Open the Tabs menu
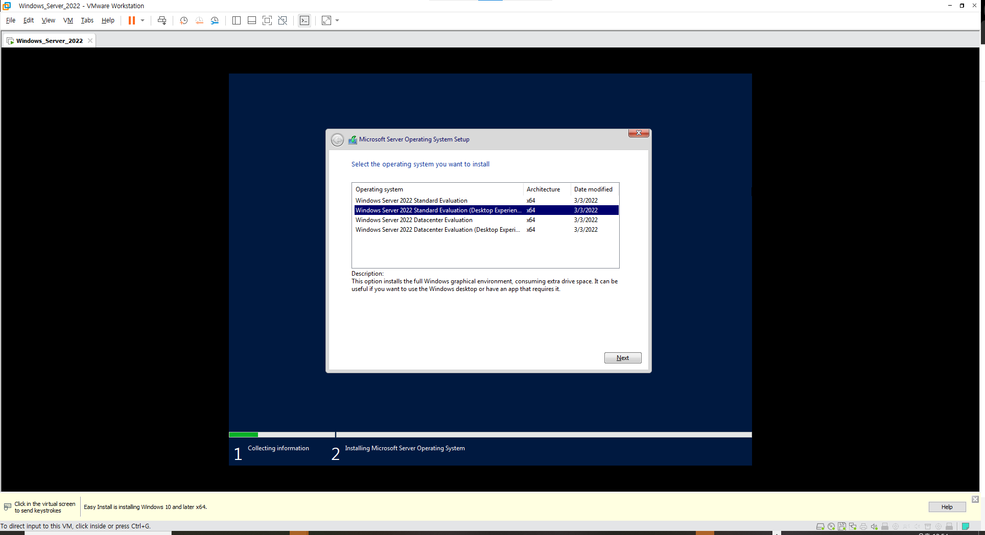 (x=87, y=20)
